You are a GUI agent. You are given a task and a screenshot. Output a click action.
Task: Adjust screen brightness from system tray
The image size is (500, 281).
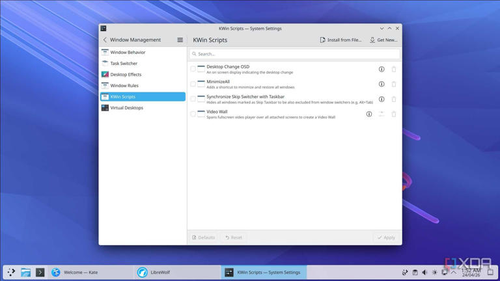coord(434,273)
